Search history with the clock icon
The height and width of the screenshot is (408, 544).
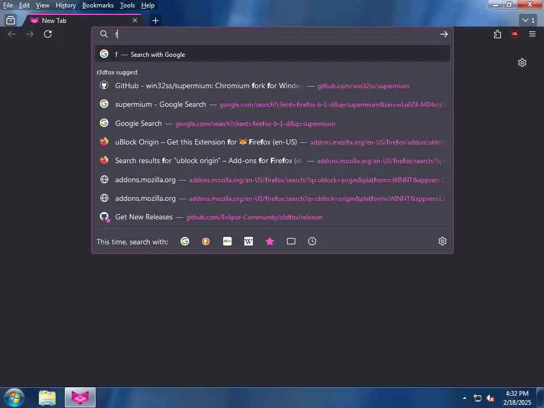coord(312,242)
